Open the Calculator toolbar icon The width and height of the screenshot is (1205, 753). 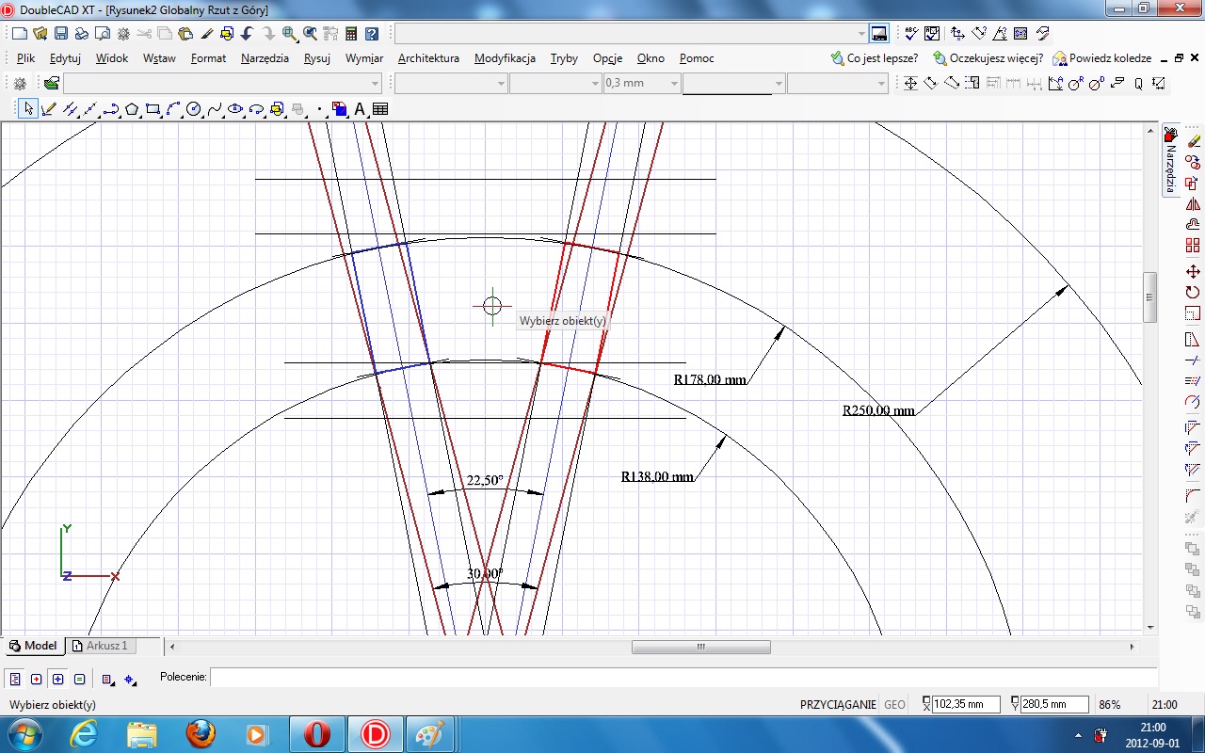click(351, 34)
